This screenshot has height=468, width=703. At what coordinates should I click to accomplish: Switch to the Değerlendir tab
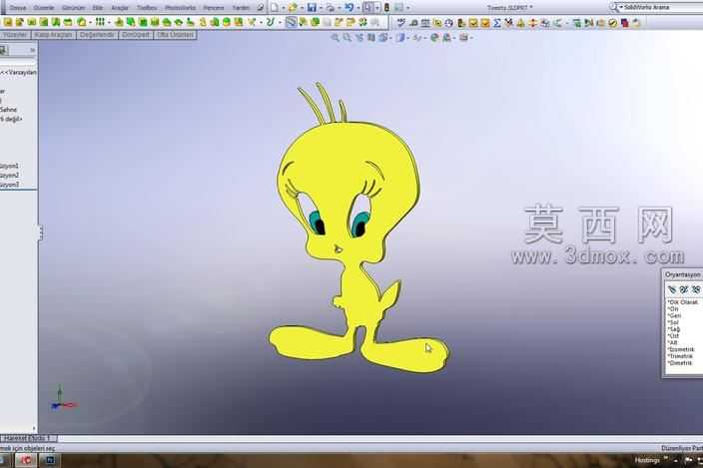pyautogui.click(x=97, y=35)
